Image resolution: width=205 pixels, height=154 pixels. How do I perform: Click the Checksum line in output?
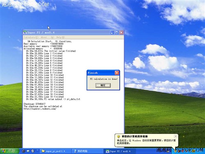click(34, 104)
